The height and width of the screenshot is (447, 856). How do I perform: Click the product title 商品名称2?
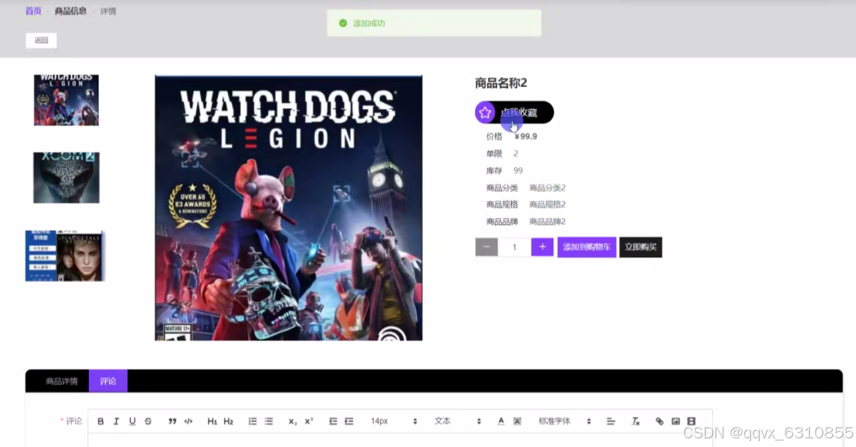pos(501,83)
